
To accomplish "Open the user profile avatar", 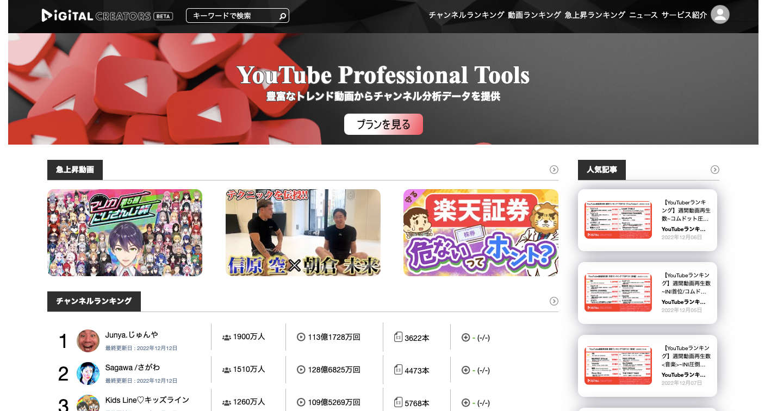I will tap(720, 15).
